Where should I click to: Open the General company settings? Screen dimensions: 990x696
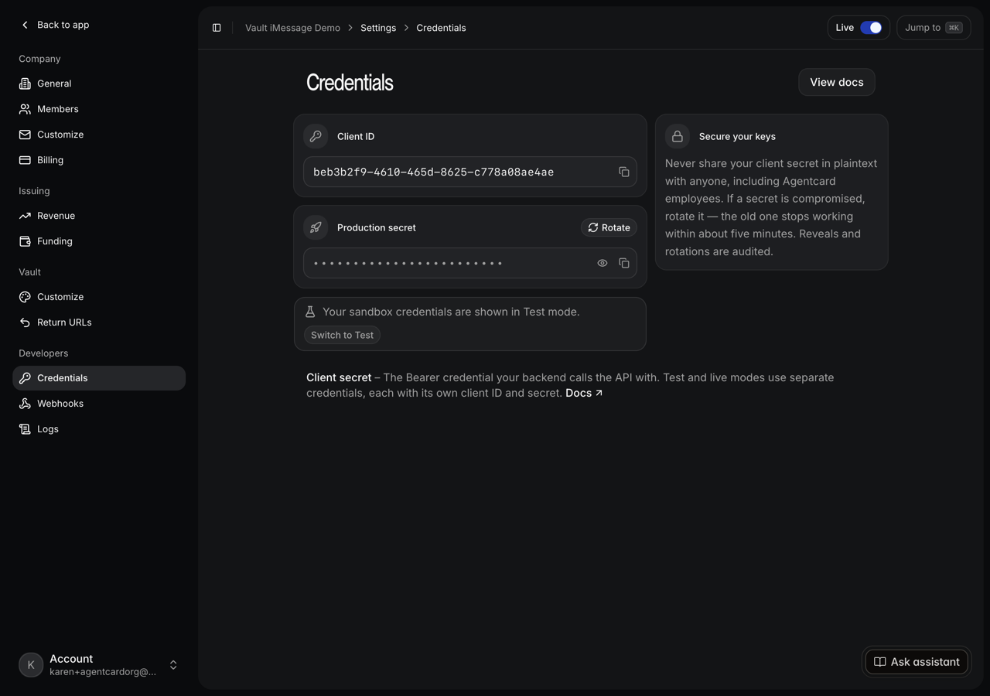(99, 84)
